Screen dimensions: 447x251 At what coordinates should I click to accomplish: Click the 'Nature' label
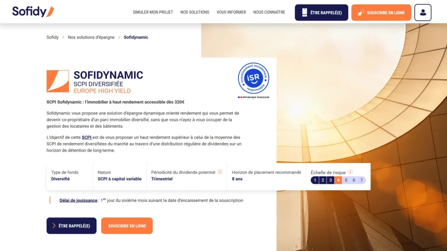click(x=104, y=173)
